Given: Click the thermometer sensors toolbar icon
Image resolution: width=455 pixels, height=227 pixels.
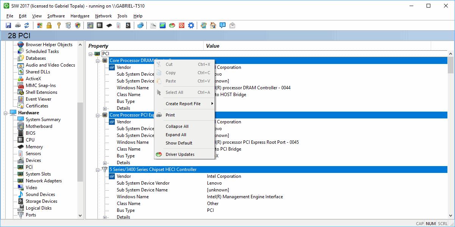Looking at the screenshot, I should (119, 25).
